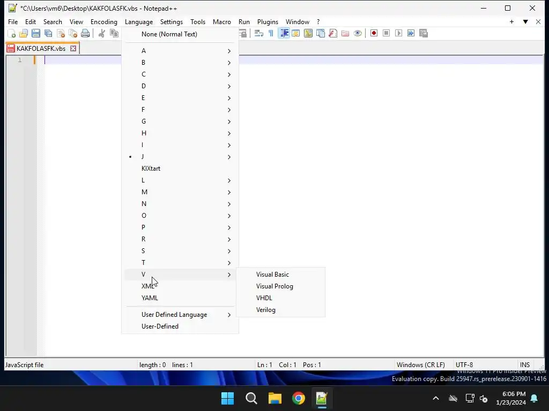Click the taskbar Search icon

[x=251, y=398]
